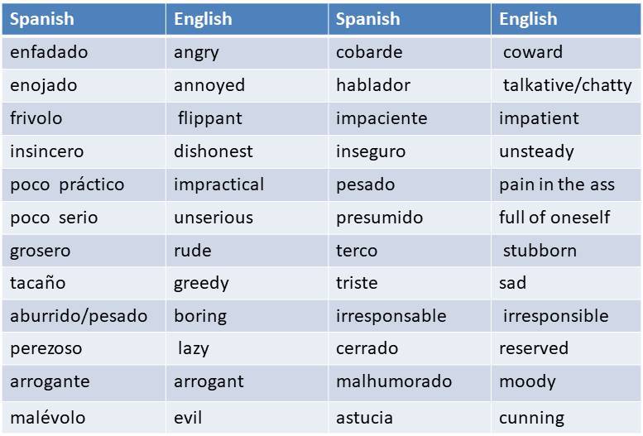This screenshot has height=436, width=643.
Task: Select the word 'presumido'
Action: pyautogui.click(x=379, y=218)
